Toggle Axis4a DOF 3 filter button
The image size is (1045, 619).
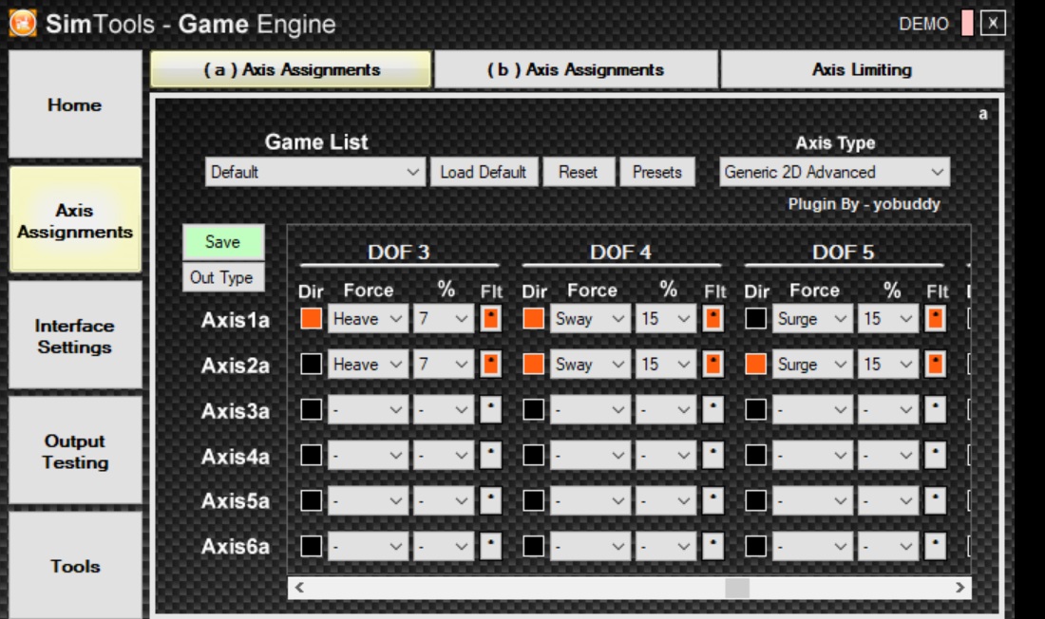click(491, 455)
